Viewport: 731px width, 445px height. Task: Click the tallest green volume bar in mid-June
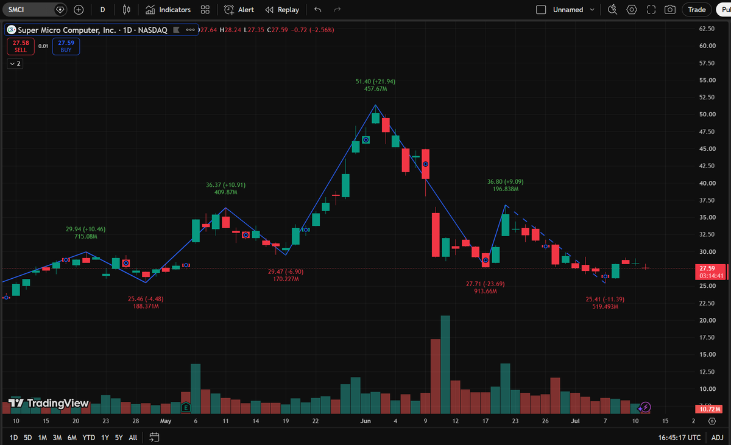[445, 365]
